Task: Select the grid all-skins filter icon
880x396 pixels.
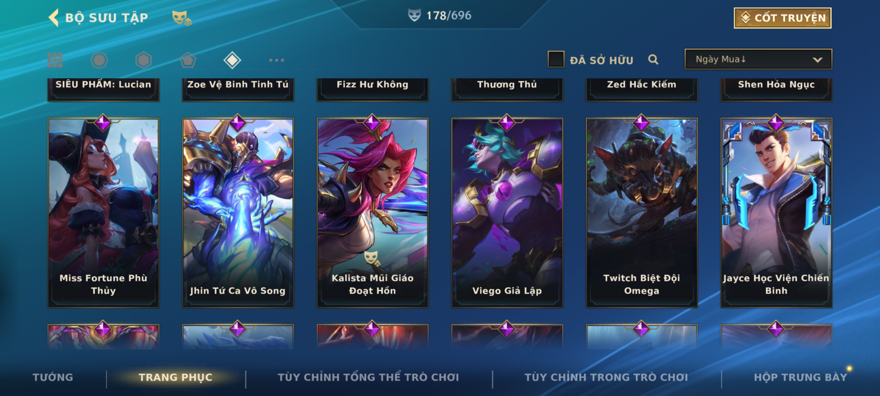Action: (55, 60)
